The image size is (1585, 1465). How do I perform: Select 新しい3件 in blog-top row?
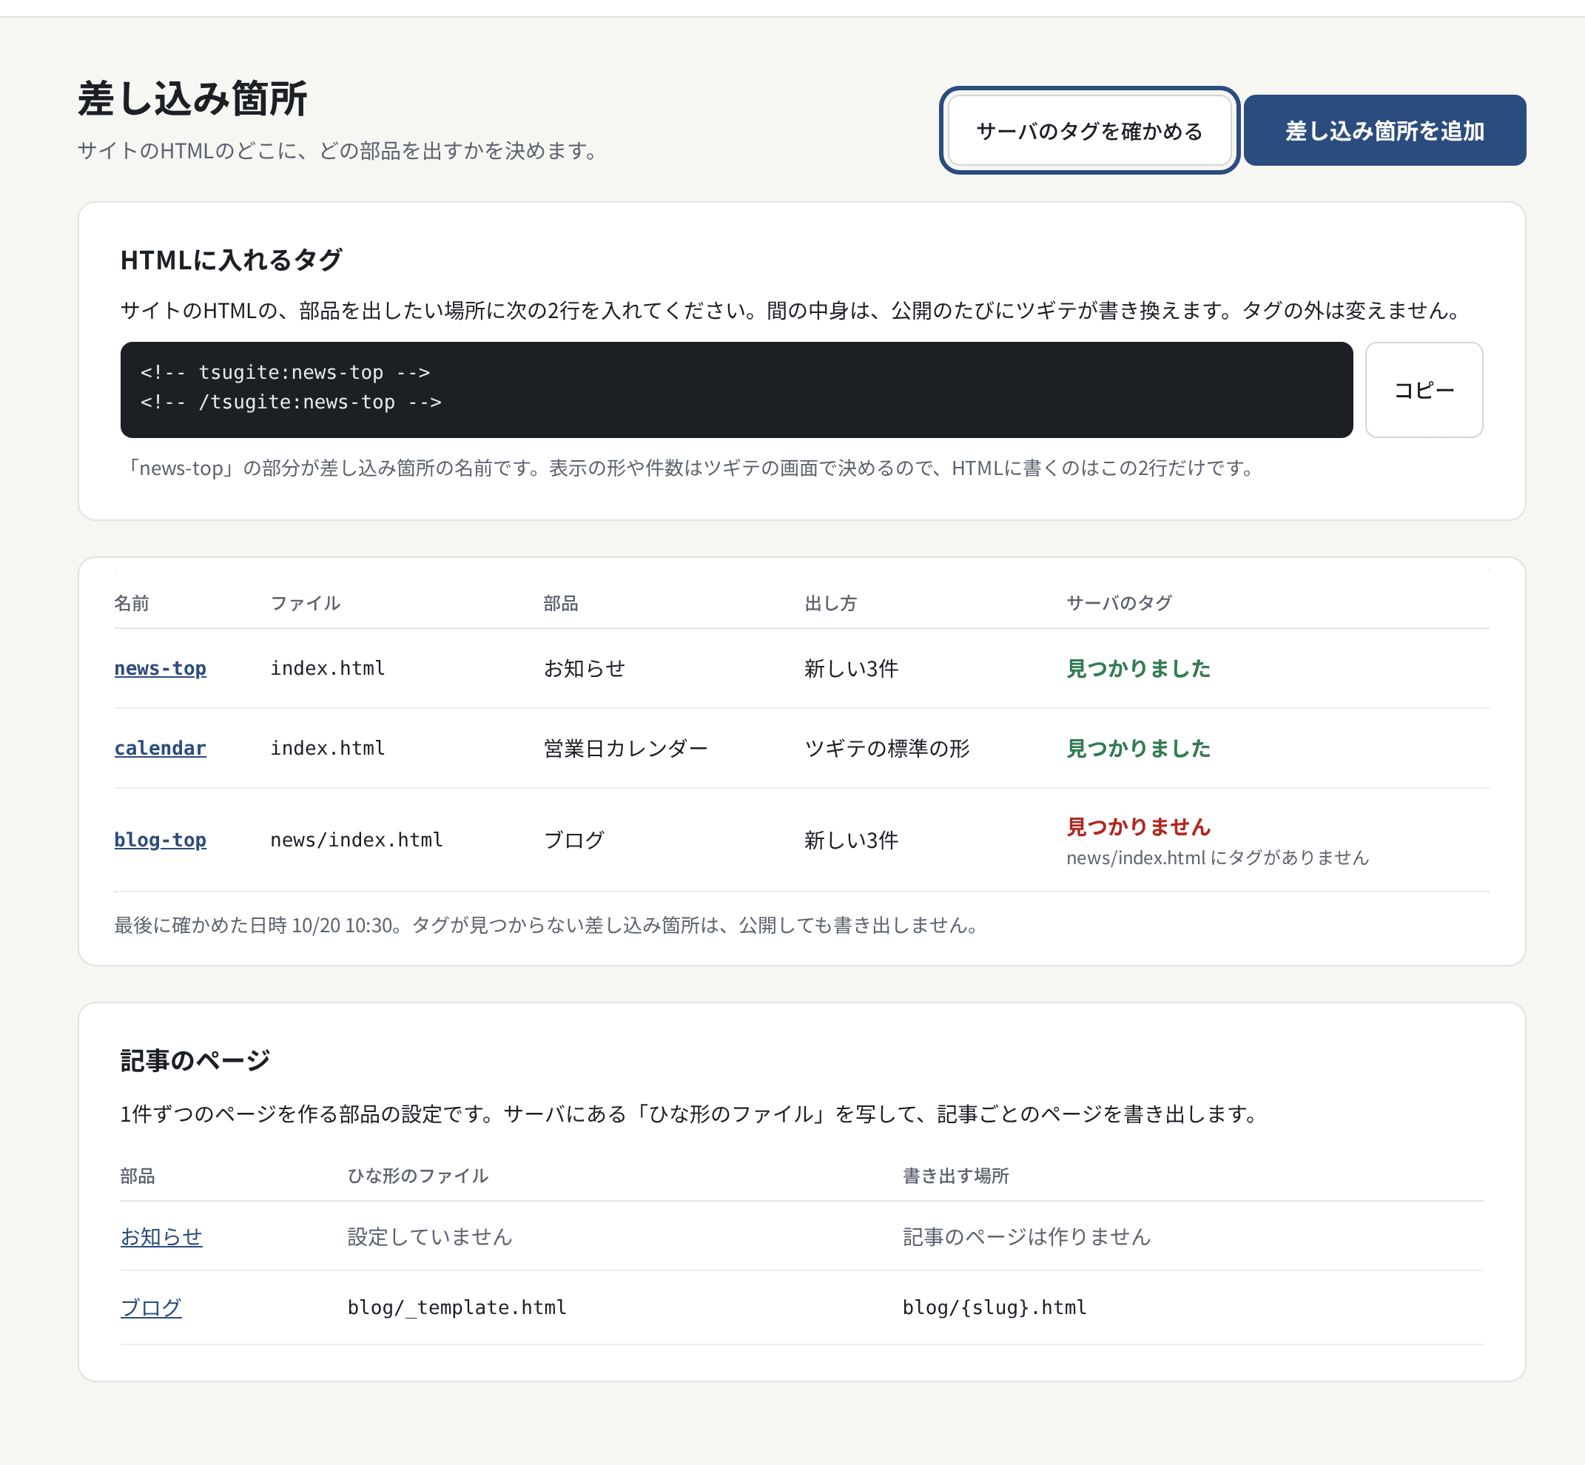851,840
